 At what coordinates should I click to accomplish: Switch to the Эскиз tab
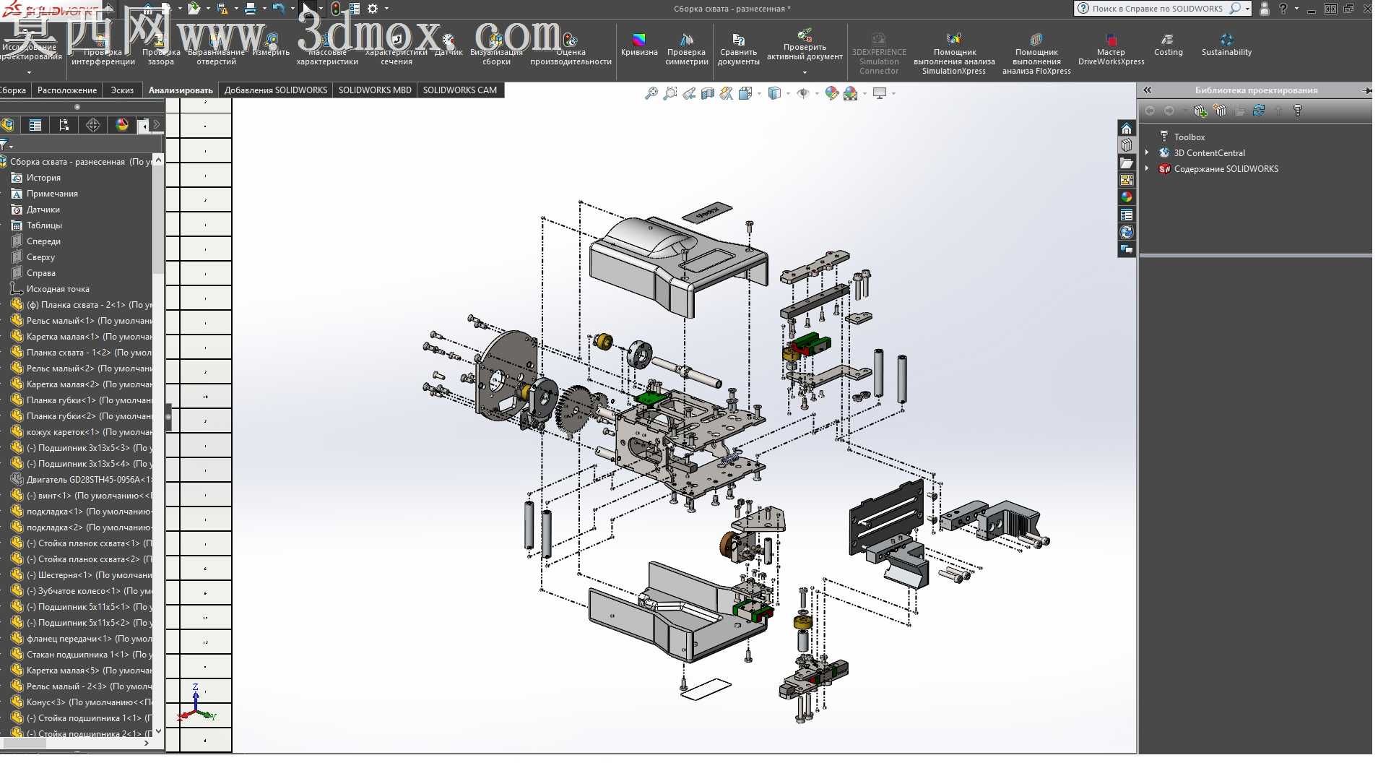[x=122, y=90]
